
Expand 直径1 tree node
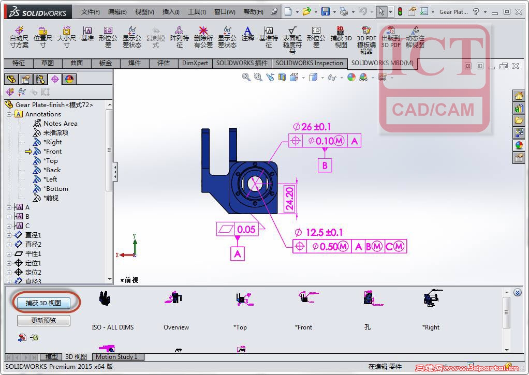point(9,235)
